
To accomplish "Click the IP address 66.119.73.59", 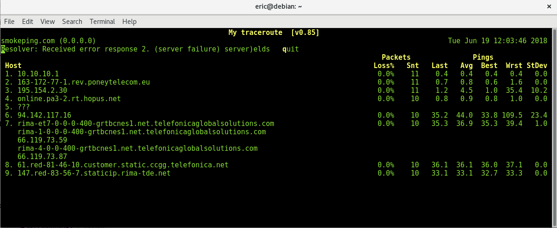I will tap(42, 140).
